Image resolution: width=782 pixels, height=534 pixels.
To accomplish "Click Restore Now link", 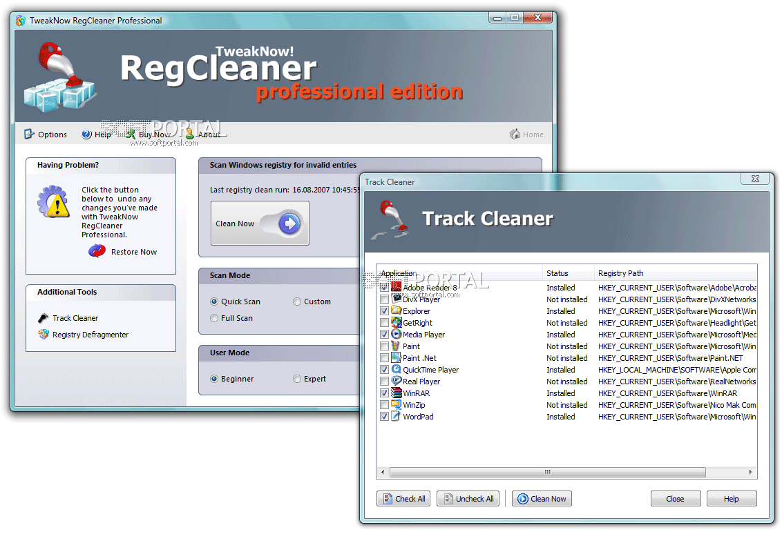I will (133, 252).
